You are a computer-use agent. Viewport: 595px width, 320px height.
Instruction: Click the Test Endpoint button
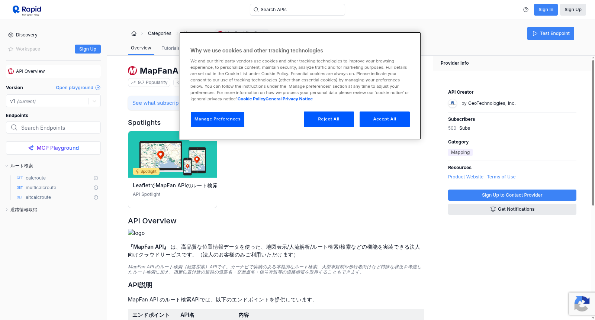pyautogui.click(x=551, y=33)
